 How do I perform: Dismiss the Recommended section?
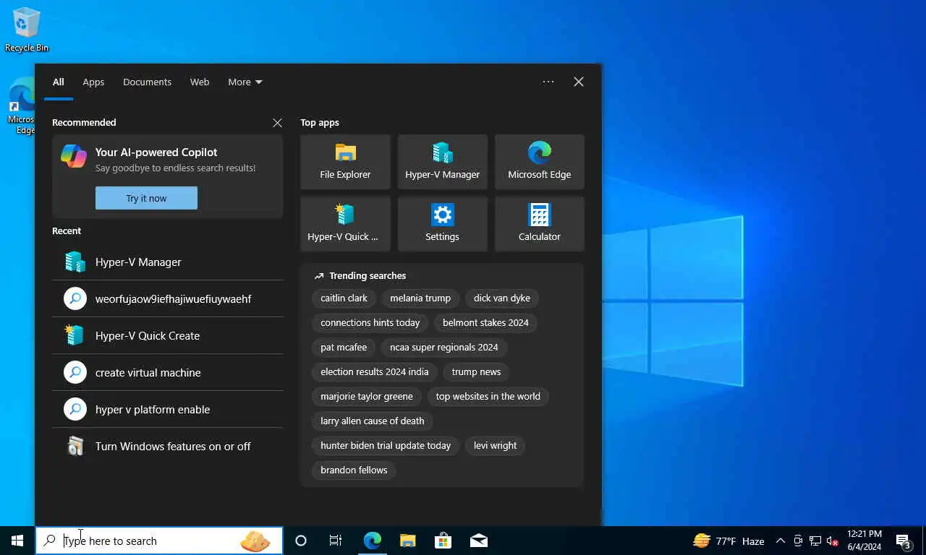[x=277, y=123]
